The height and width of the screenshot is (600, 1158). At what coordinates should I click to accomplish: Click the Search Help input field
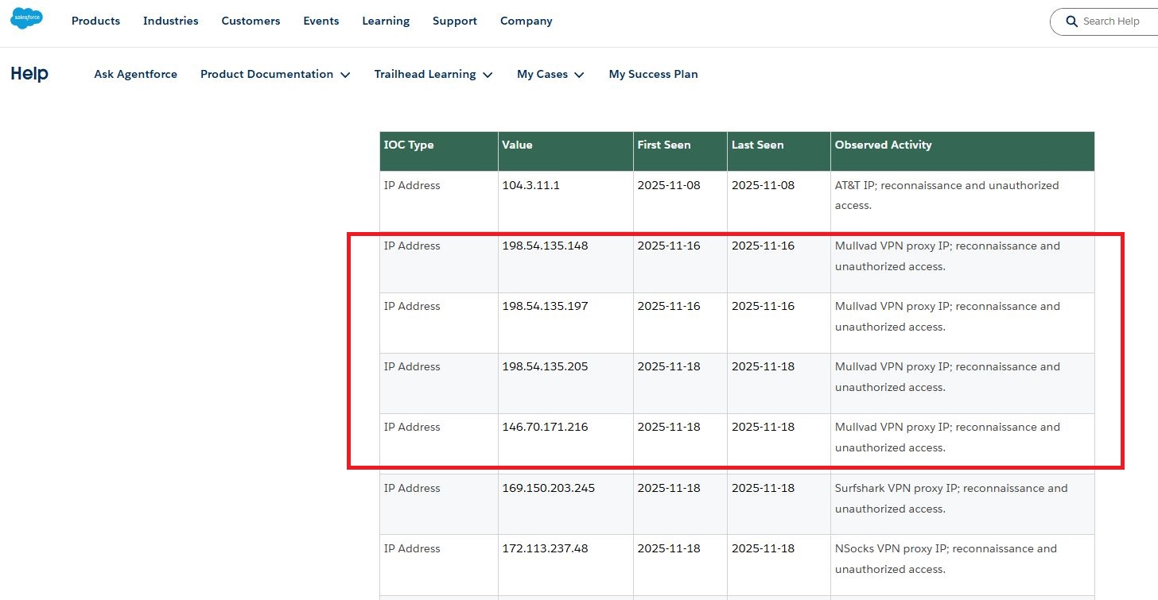(x=1113, y=21)
